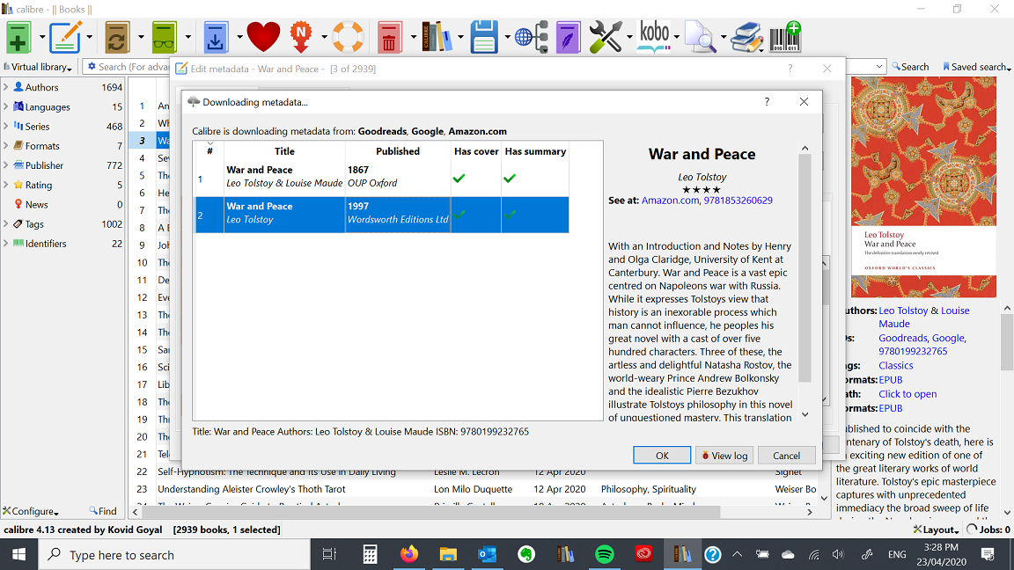Open the Goodreads ids link

(x=903, y=338)
